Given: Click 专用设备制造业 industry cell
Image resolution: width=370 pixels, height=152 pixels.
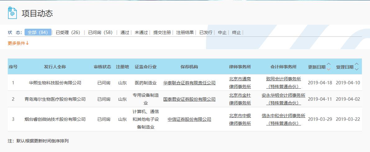Looking at the screenshot, I should click(146, 99).
